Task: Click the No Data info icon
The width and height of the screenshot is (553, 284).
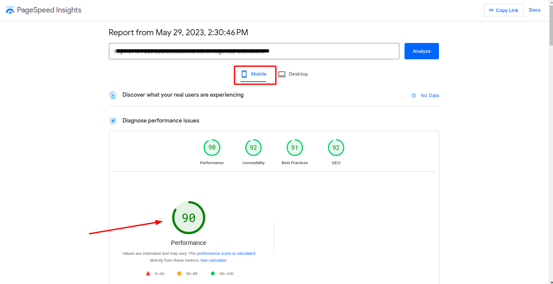Action: 414,95
